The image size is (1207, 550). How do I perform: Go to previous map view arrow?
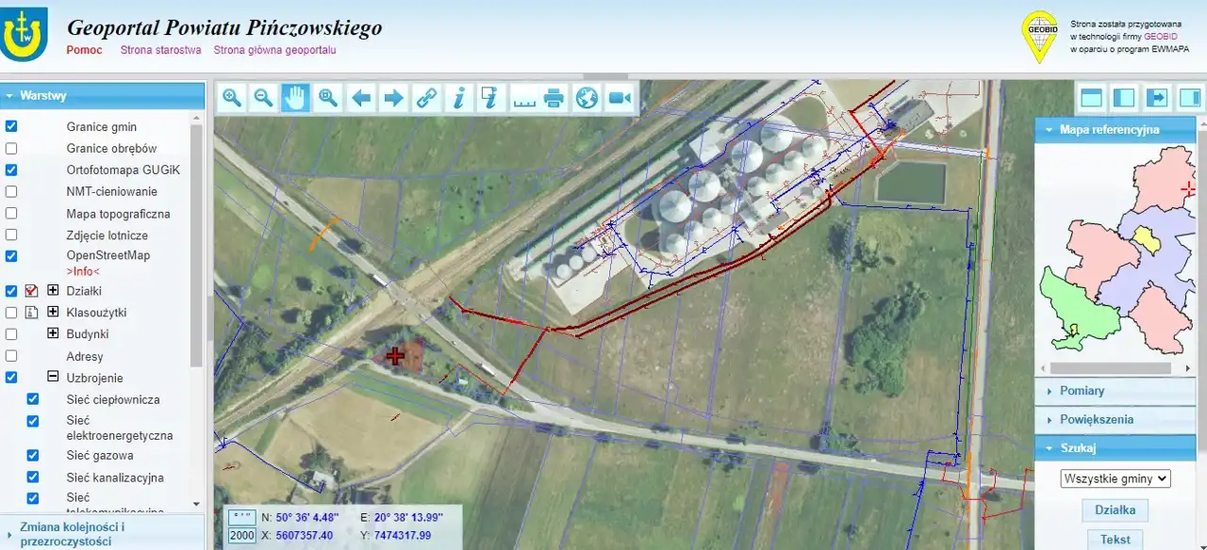pyautogui.click(x=360, y=97)
